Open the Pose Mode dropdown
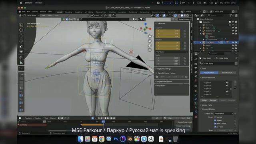Screen dimensions: 256x144 point(32,16)
